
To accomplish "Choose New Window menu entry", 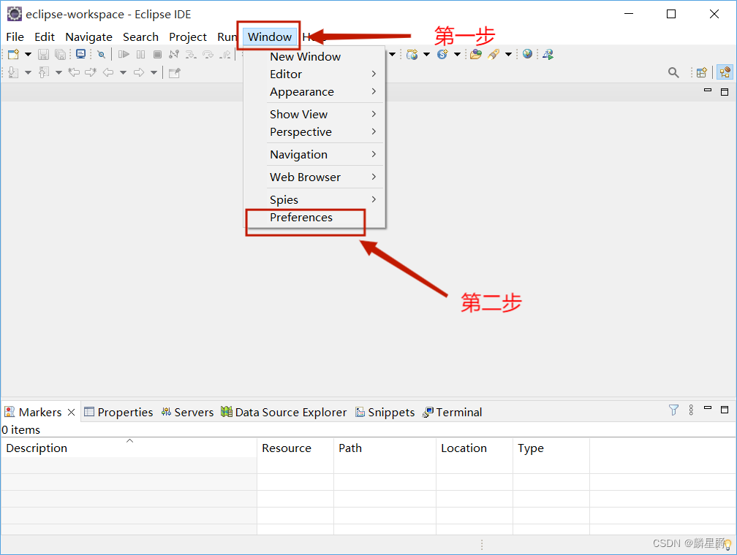I will click(x=314, y=57).
